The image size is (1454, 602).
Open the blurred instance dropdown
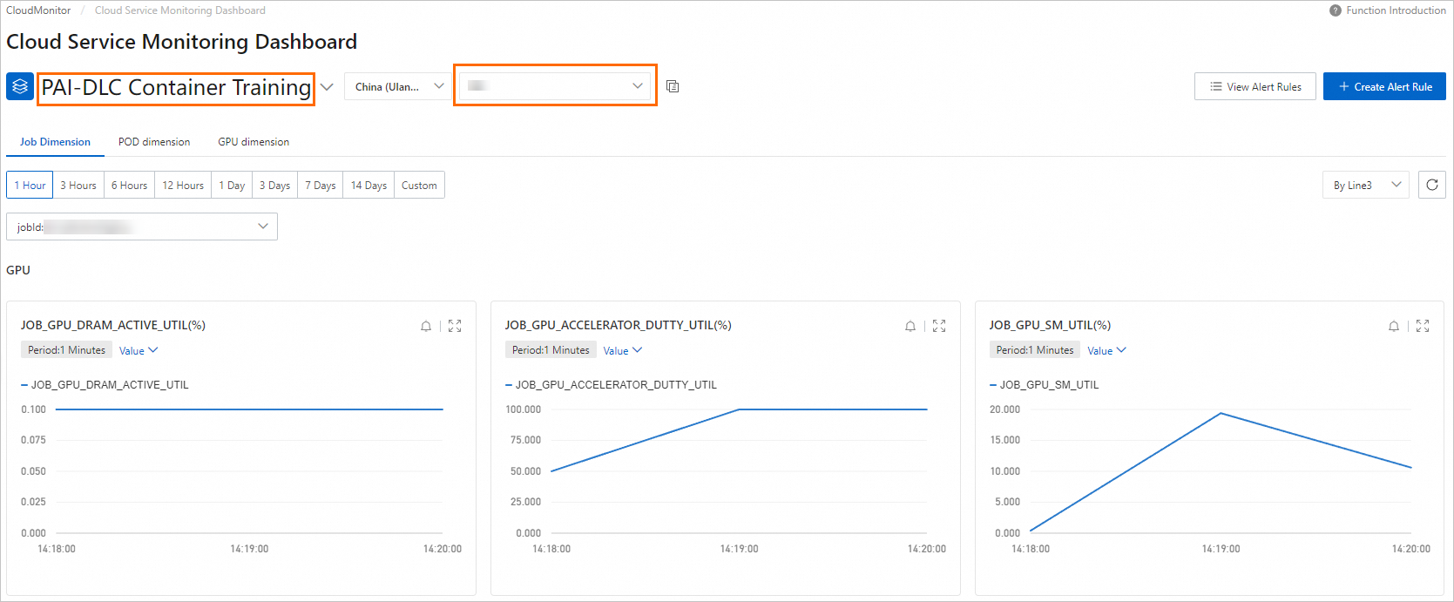[x=555, y=85]
